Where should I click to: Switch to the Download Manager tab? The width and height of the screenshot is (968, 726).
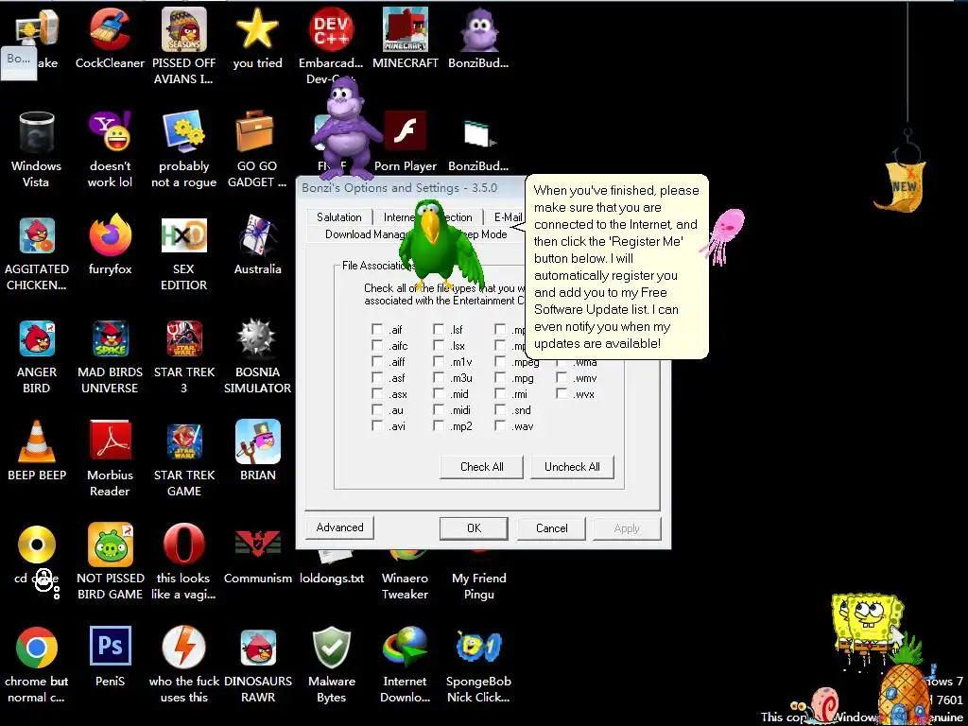coord(366,234)
